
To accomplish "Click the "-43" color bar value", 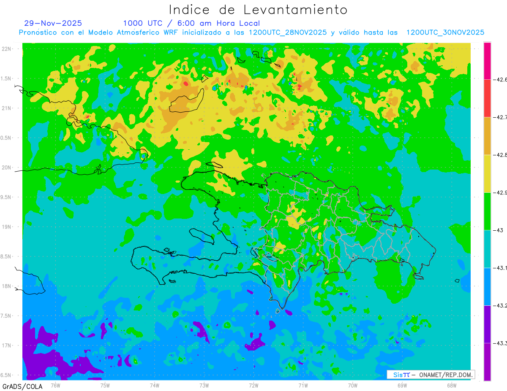I will point(498,230).
